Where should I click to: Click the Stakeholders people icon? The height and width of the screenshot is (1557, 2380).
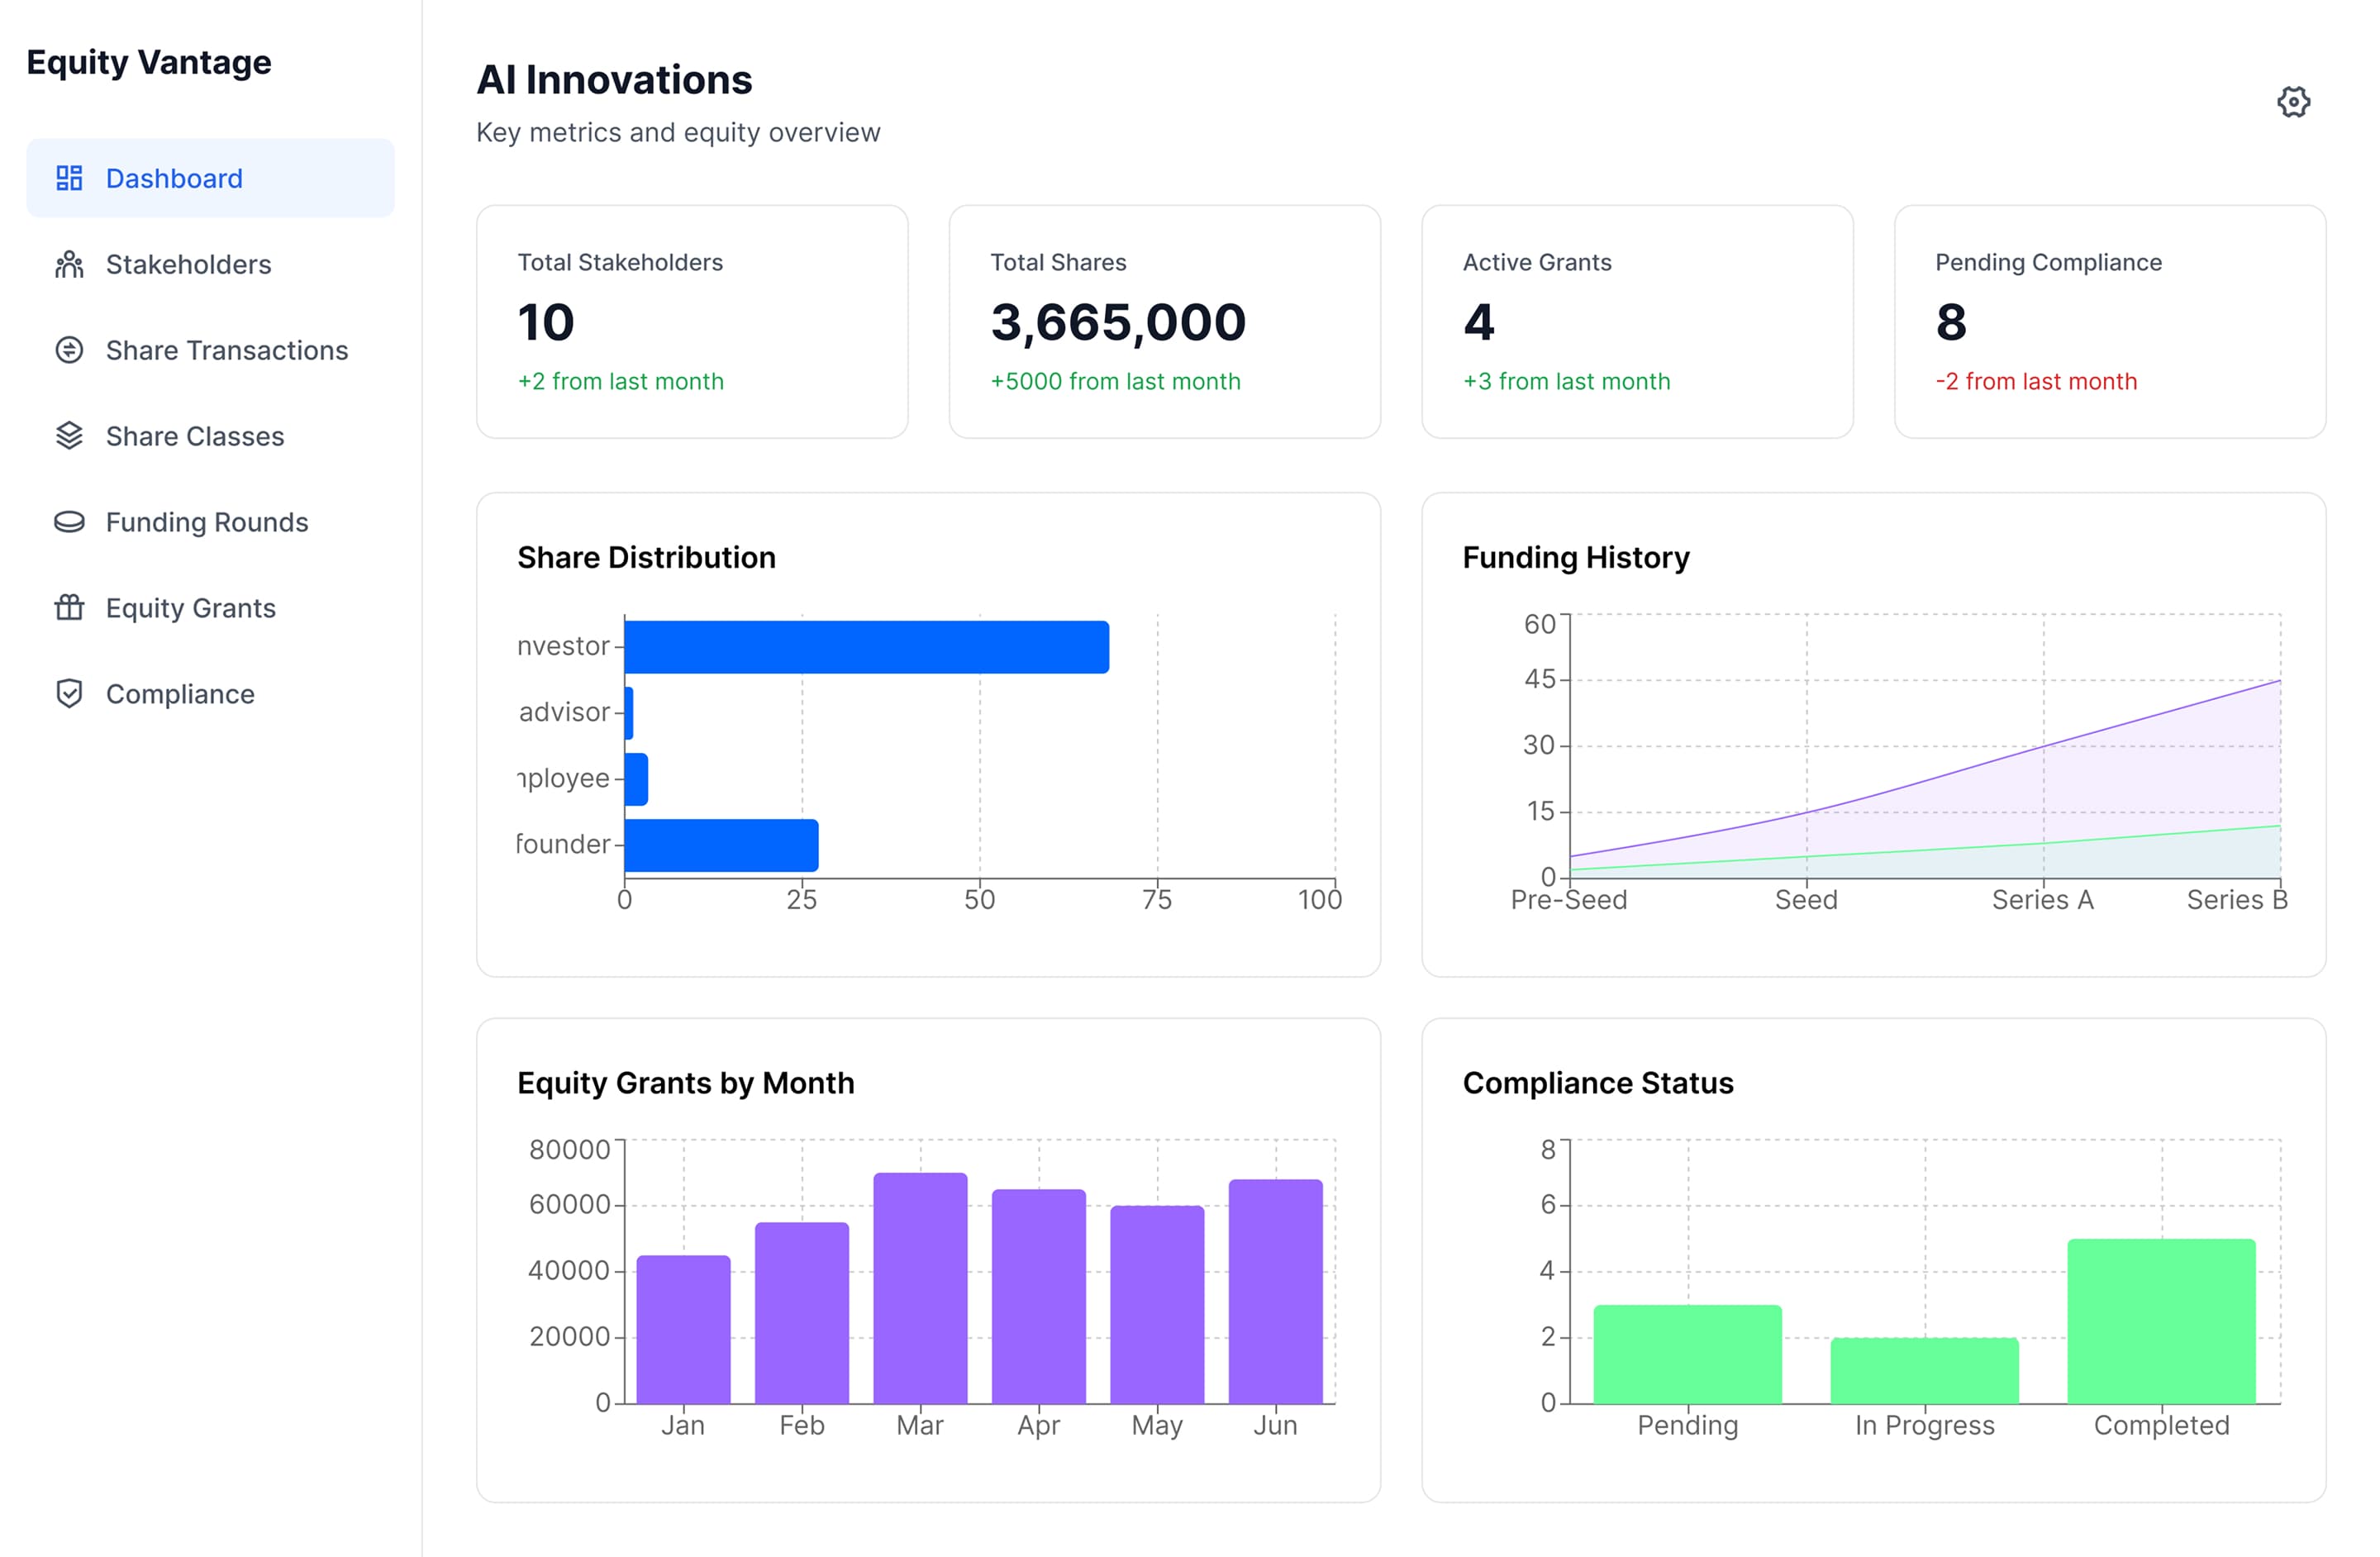click(x=69, y=264)
